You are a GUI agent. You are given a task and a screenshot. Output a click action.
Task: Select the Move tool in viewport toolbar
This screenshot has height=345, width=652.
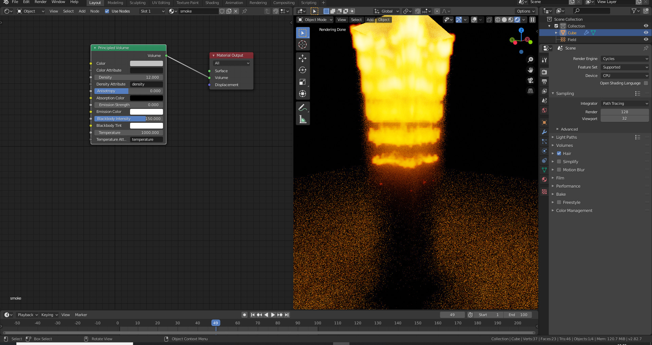(x=302, y=58)
